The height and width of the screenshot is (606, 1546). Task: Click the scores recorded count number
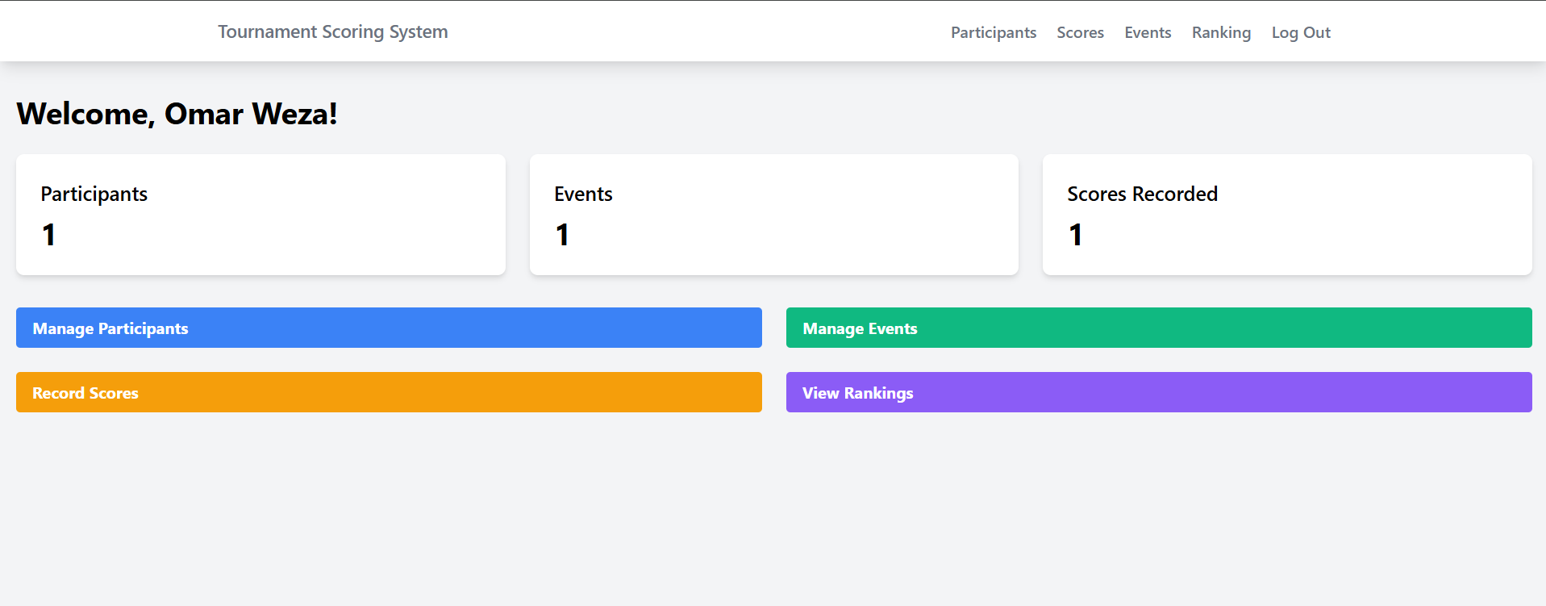pos(1075,235)
